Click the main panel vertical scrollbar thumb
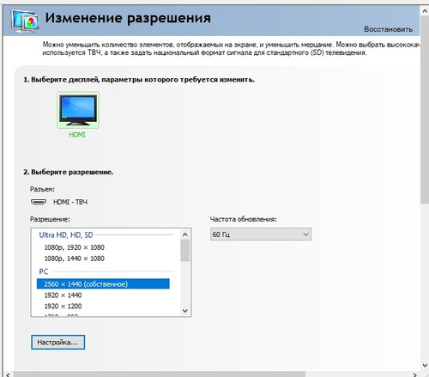The height and width of the screenshot is (377, 429). click(x=425, y=110)
